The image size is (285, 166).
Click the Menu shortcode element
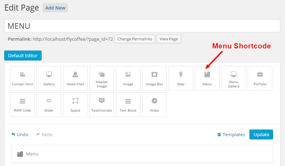click(x=207, y=78)
